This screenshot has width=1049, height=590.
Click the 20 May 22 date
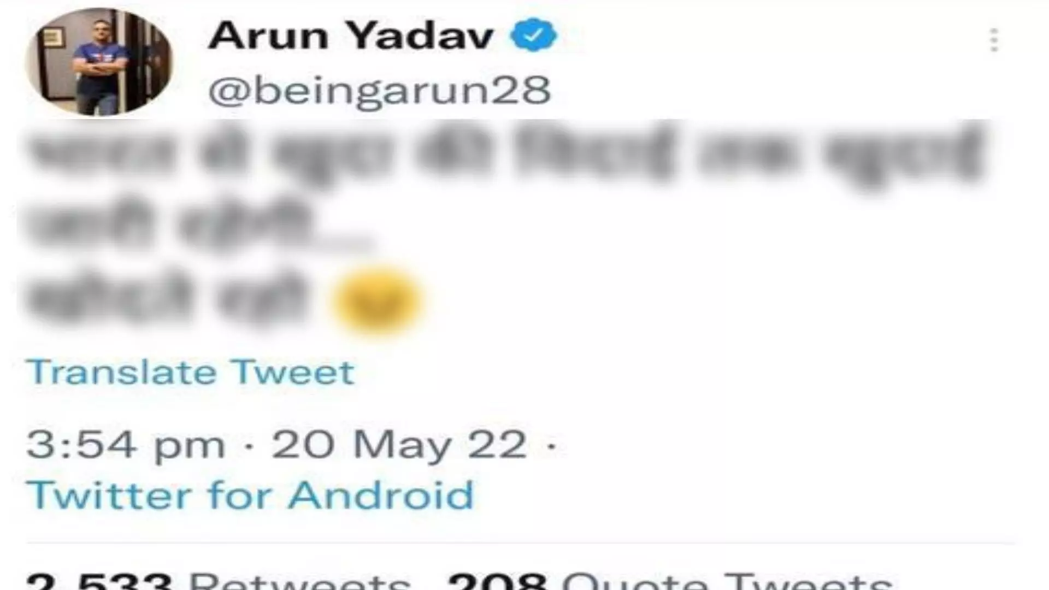click(x=399, y=444)
